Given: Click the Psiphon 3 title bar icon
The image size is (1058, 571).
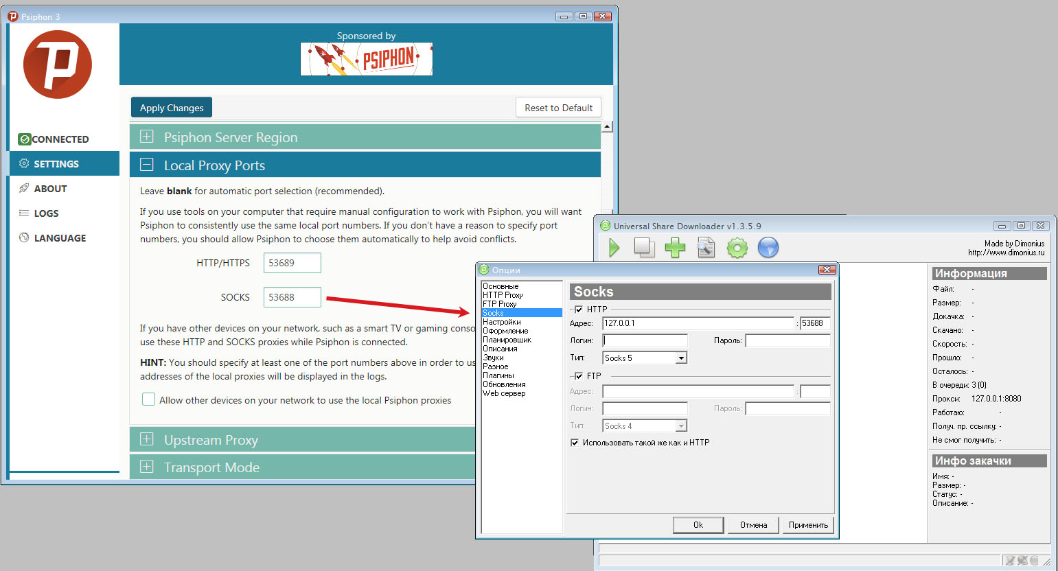Looking at the screenshot, I should point(12,16).
